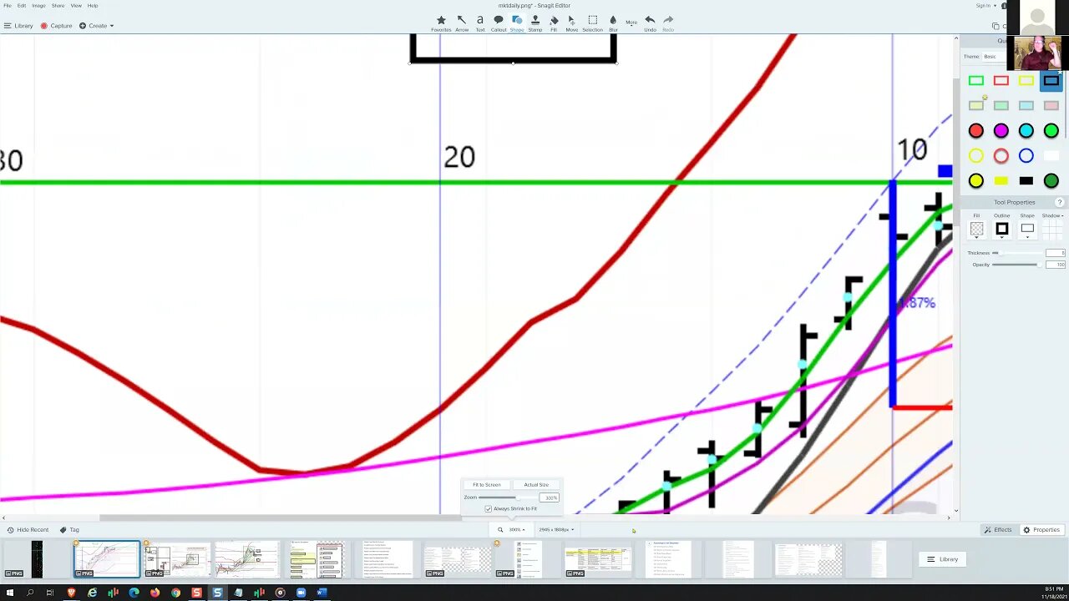Open the More tools menu
This screenshot has height=601, width=1069.
click(631, 23)
